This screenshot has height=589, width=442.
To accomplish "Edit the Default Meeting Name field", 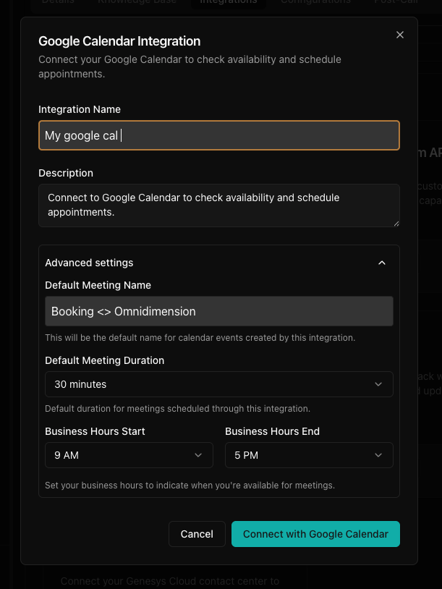I will click(219, 311).
